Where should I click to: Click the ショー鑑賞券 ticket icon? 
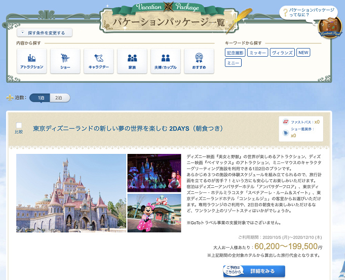[x=286, y=132]
